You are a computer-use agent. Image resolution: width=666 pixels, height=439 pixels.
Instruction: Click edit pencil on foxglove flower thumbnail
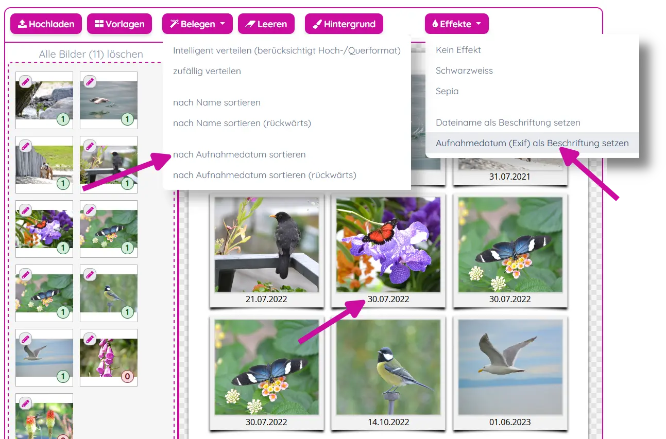pyautogui.click(x=90, y=339)
